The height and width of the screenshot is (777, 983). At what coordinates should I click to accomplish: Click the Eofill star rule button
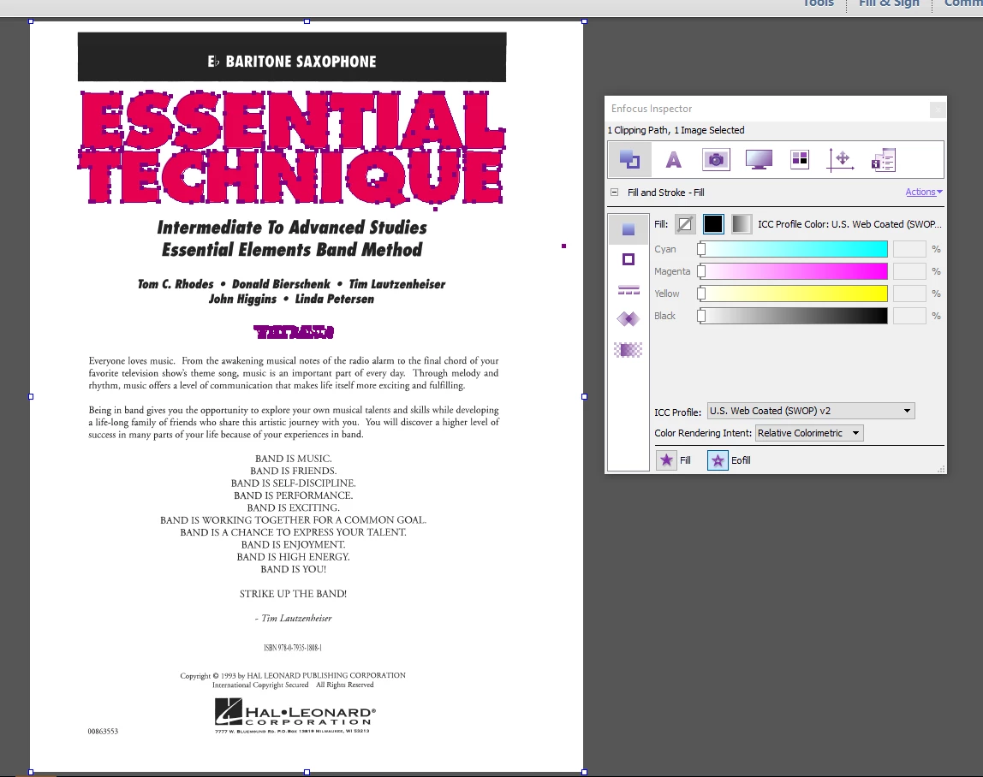(x=718, y=460)
